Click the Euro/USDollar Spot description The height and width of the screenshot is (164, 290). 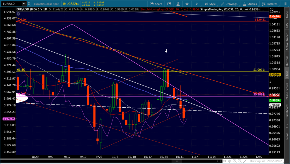click(46, 4)
